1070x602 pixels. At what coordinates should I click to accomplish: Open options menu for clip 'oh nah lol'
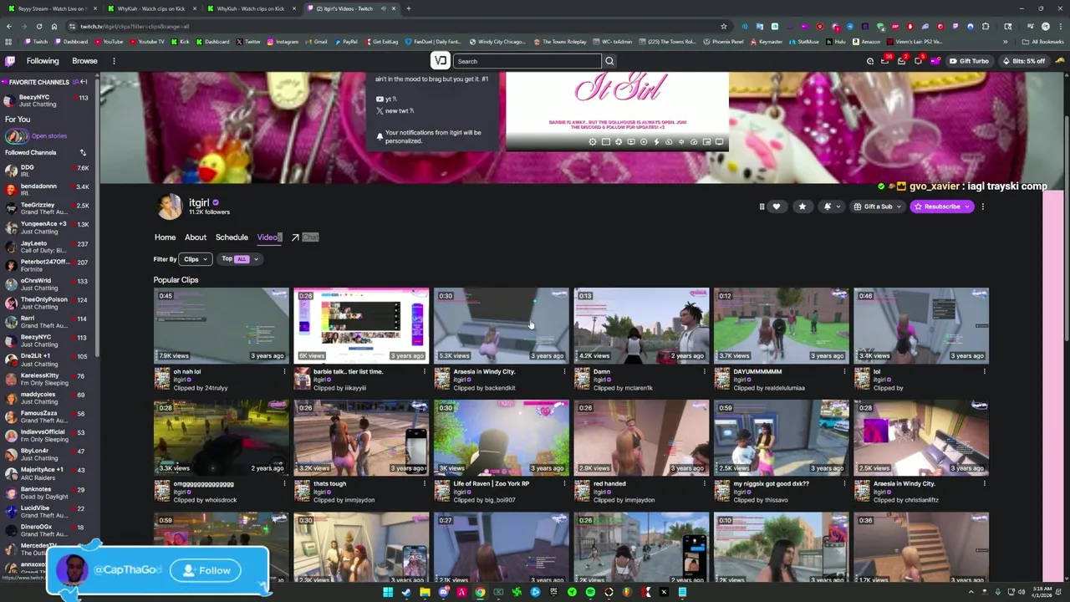coord(284,372)
